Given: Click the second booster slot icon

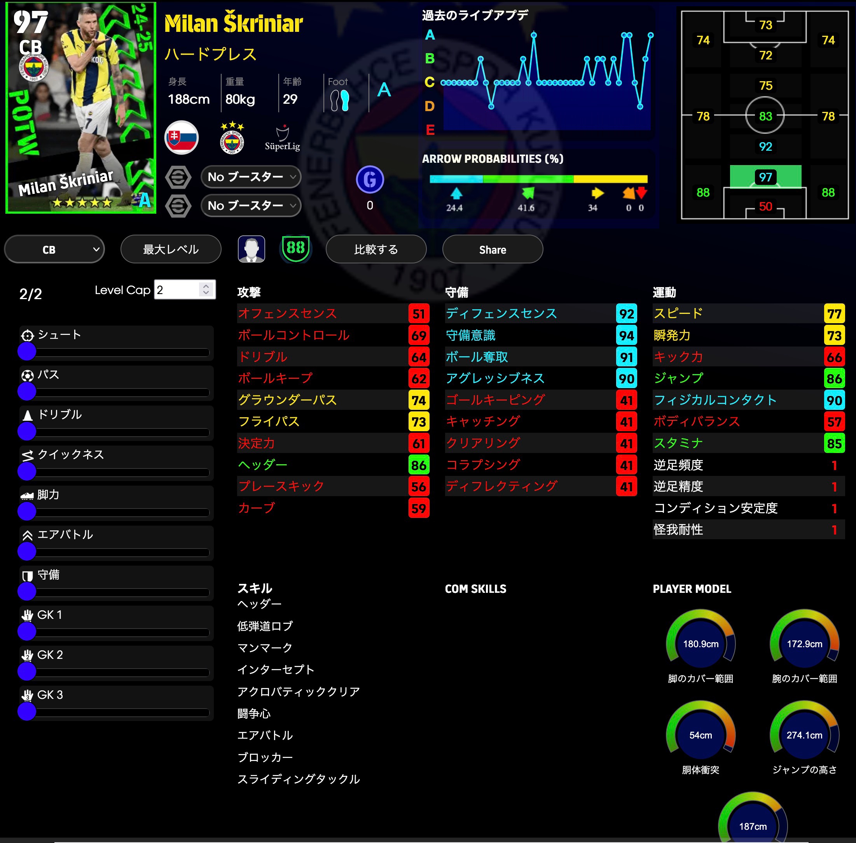Looking at the screenshot, I should [x=178, y=206].
